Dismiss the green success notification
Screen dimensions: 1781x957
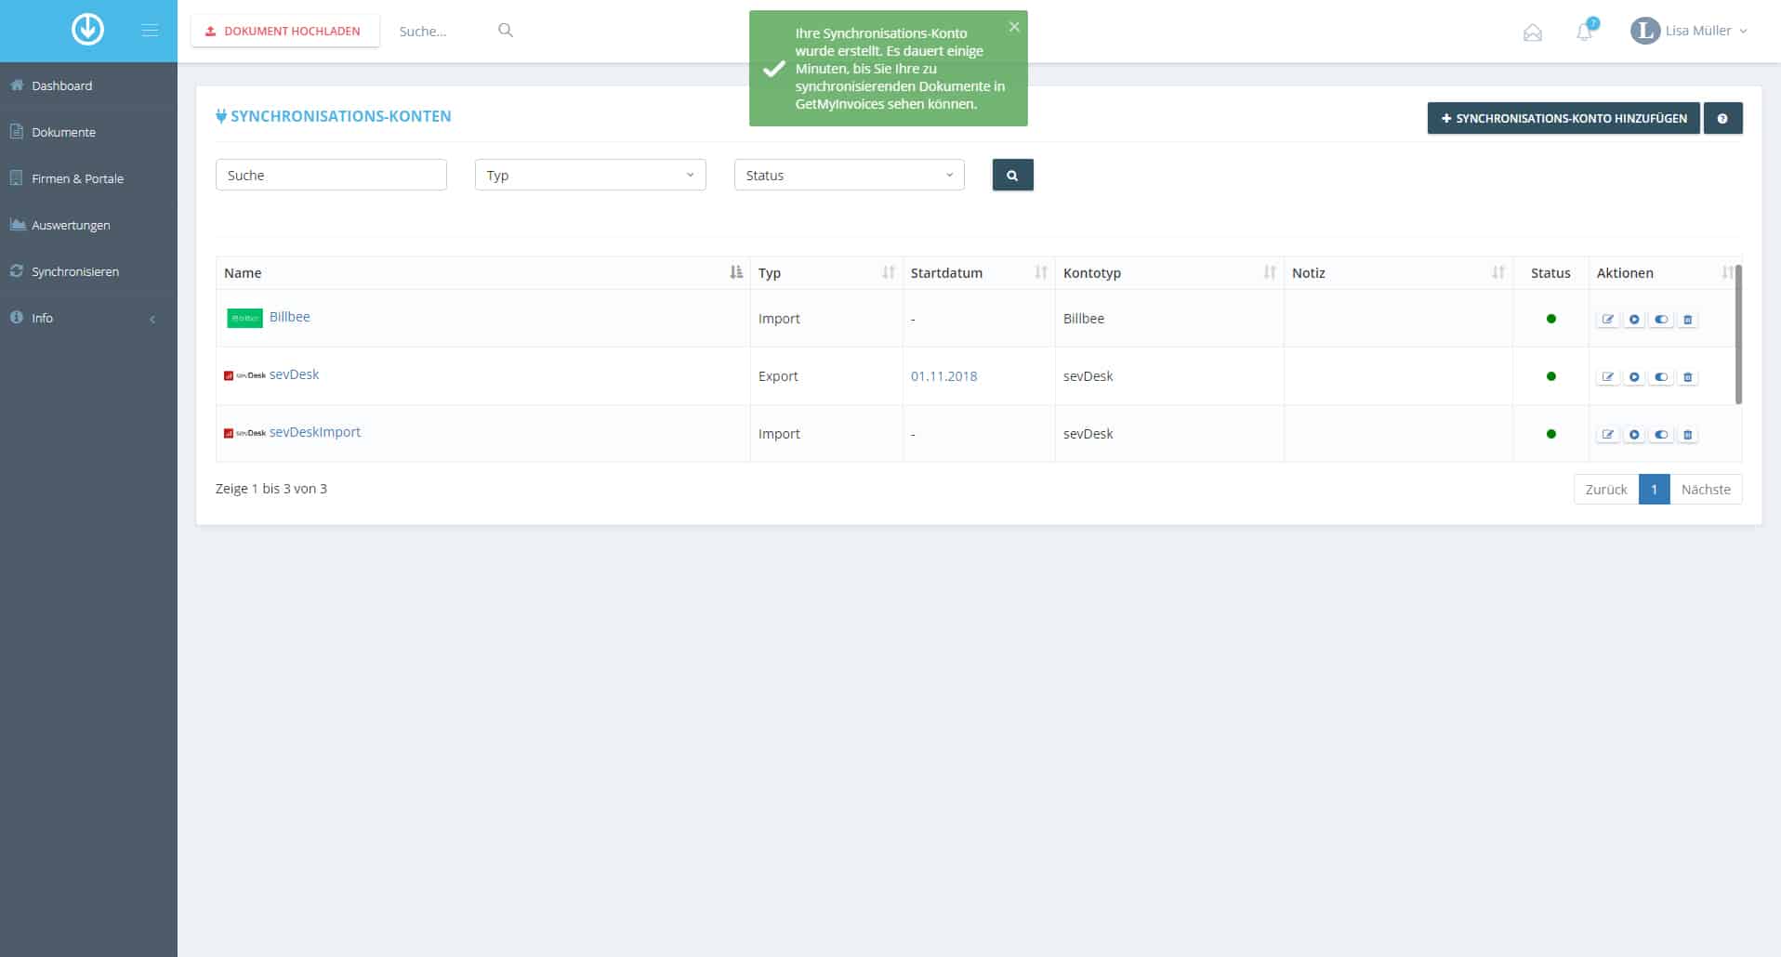coord(1014,27)
